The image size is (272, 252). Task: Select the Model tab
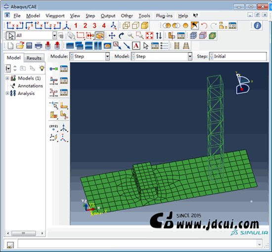click(13, 58)
